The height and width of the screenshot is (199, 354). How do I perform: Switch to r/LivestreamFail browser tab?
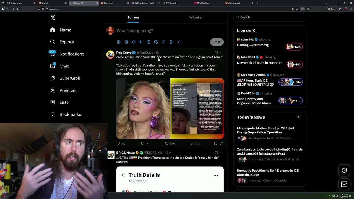click(x=239, y=3)
